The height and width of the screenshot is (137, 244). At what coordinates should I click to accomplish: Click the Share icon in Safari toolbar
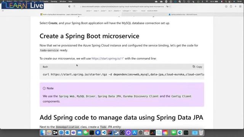pos(231,6)
